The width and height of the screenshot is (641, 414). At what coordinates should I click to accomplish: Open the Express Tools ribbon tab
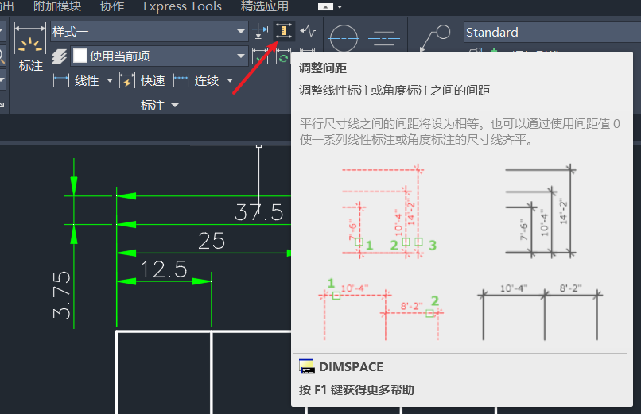pos(182,6)
